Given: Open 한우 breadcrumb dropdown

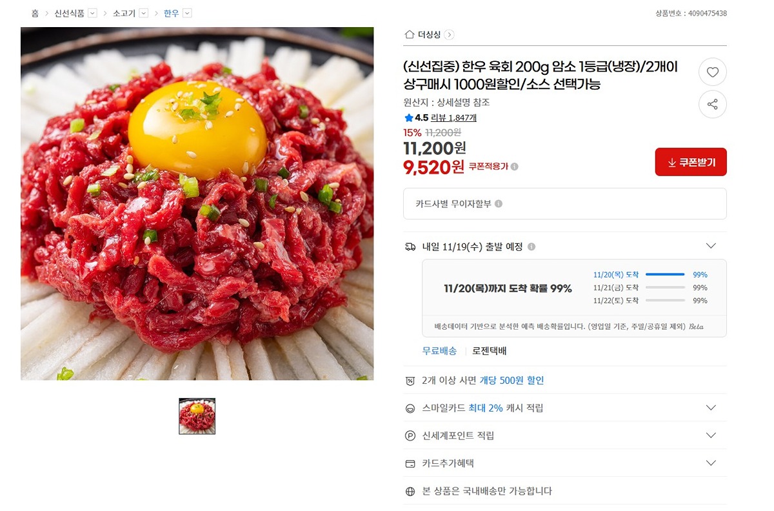Looking at the screenshot, I should tap(187, 13).
